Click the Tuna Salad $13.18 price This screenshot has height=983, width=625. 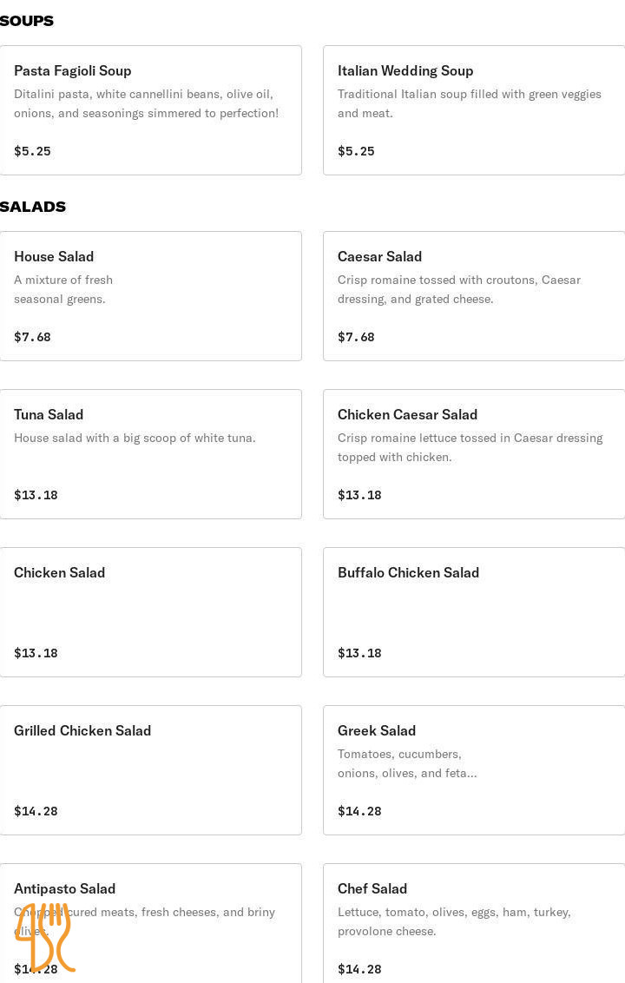tap(36, 496)
